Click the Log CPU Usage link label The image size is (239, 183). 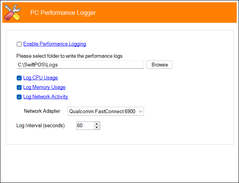point(41,78)
